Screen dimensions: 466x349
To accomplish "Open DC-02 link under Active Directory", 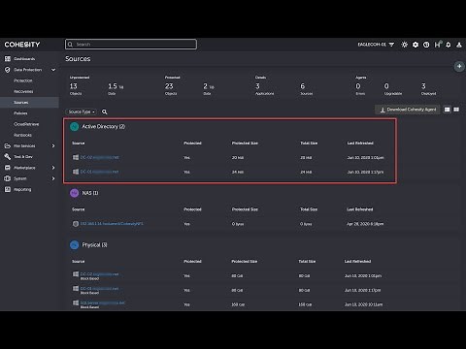I will click(99, 157).
